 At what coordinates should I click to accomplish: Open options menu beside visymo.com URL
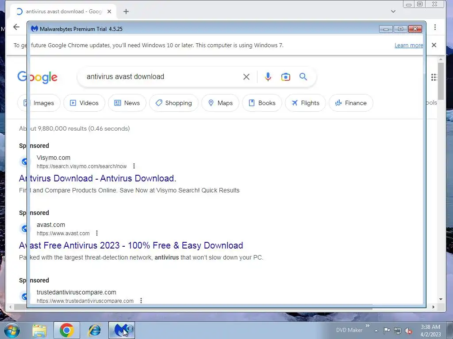134,166
